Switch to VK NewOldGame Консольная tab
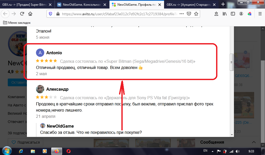The width and height of the screenshot is (265, 155). click(82, 5)
